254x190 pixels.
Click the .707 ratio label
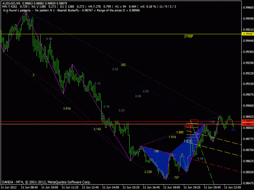pyautogui.click(x=176, y=177)
